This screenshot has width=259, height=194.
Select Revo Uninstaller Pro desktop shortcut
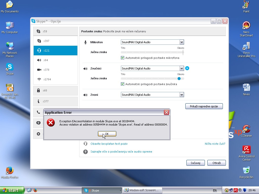click(246, 50)
